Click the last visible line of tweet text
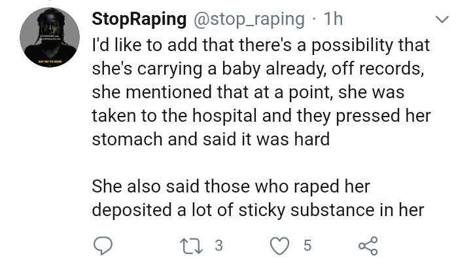 tap(258, 210)
